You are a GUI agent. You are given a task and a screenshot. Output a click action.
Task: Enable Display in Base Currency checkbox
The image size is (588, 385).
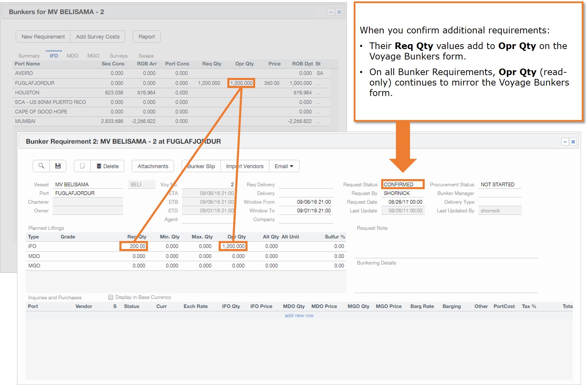click(x=111, y=297)
